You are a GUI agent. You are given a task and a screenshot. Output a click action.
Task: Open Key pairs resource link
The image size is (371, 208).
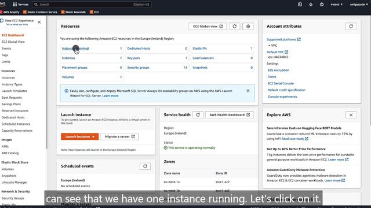coord(133,58)
